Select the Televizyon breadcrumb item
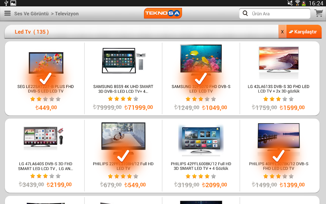The width and height of the screenshot is (326, 204). click(67, 14)
